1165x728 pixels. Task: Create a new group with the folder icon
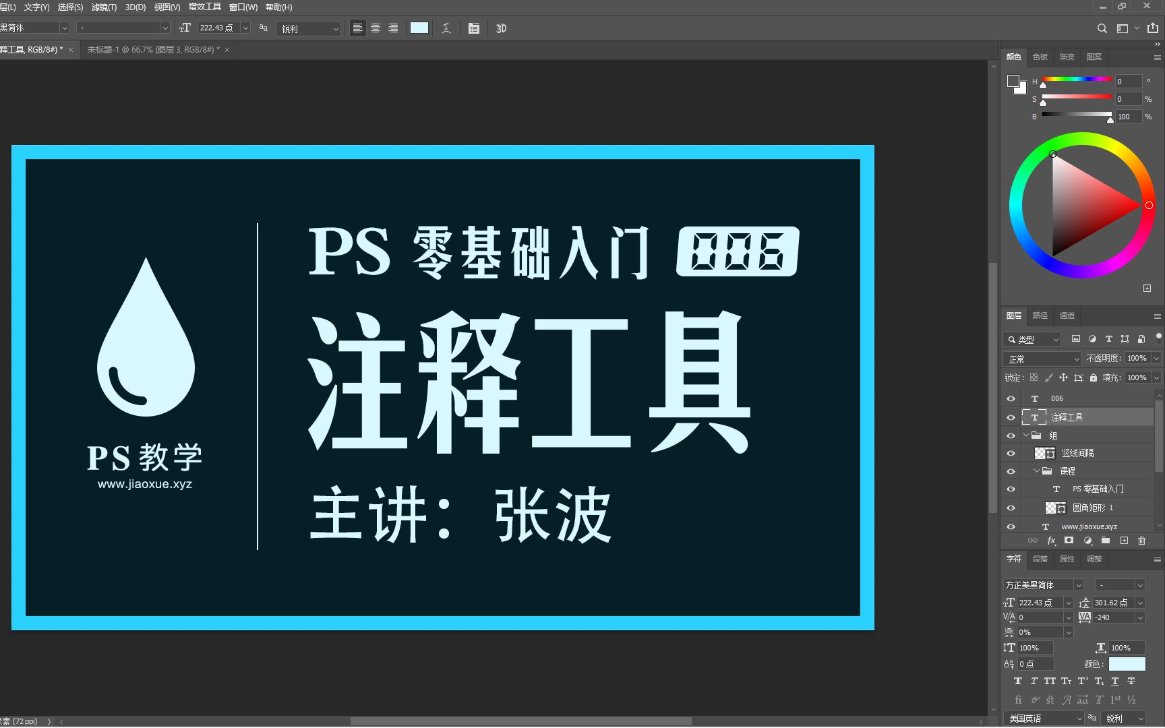point(1106,540)
